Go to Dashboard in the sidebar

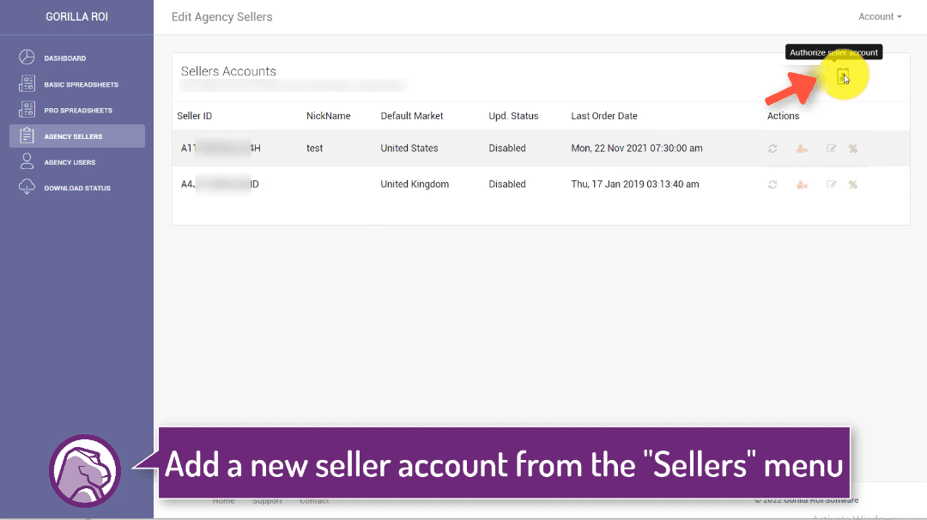click(x=65, y=58)
